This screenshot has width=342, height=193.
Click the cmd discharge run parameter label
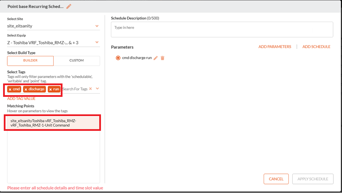tap(137, 58)
